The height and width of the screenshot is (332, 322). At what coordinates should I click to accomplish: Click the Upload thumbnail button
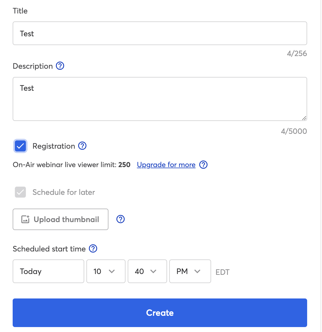pyautogui.click(x=61, y=219)
